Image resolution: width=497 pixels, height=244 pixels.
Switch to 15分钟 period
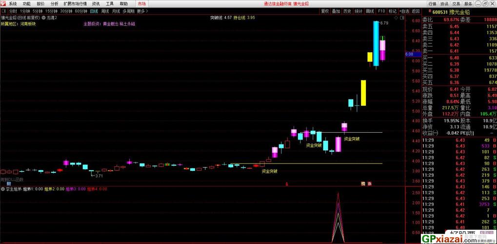pyautogui.click(x=52, y=11)
